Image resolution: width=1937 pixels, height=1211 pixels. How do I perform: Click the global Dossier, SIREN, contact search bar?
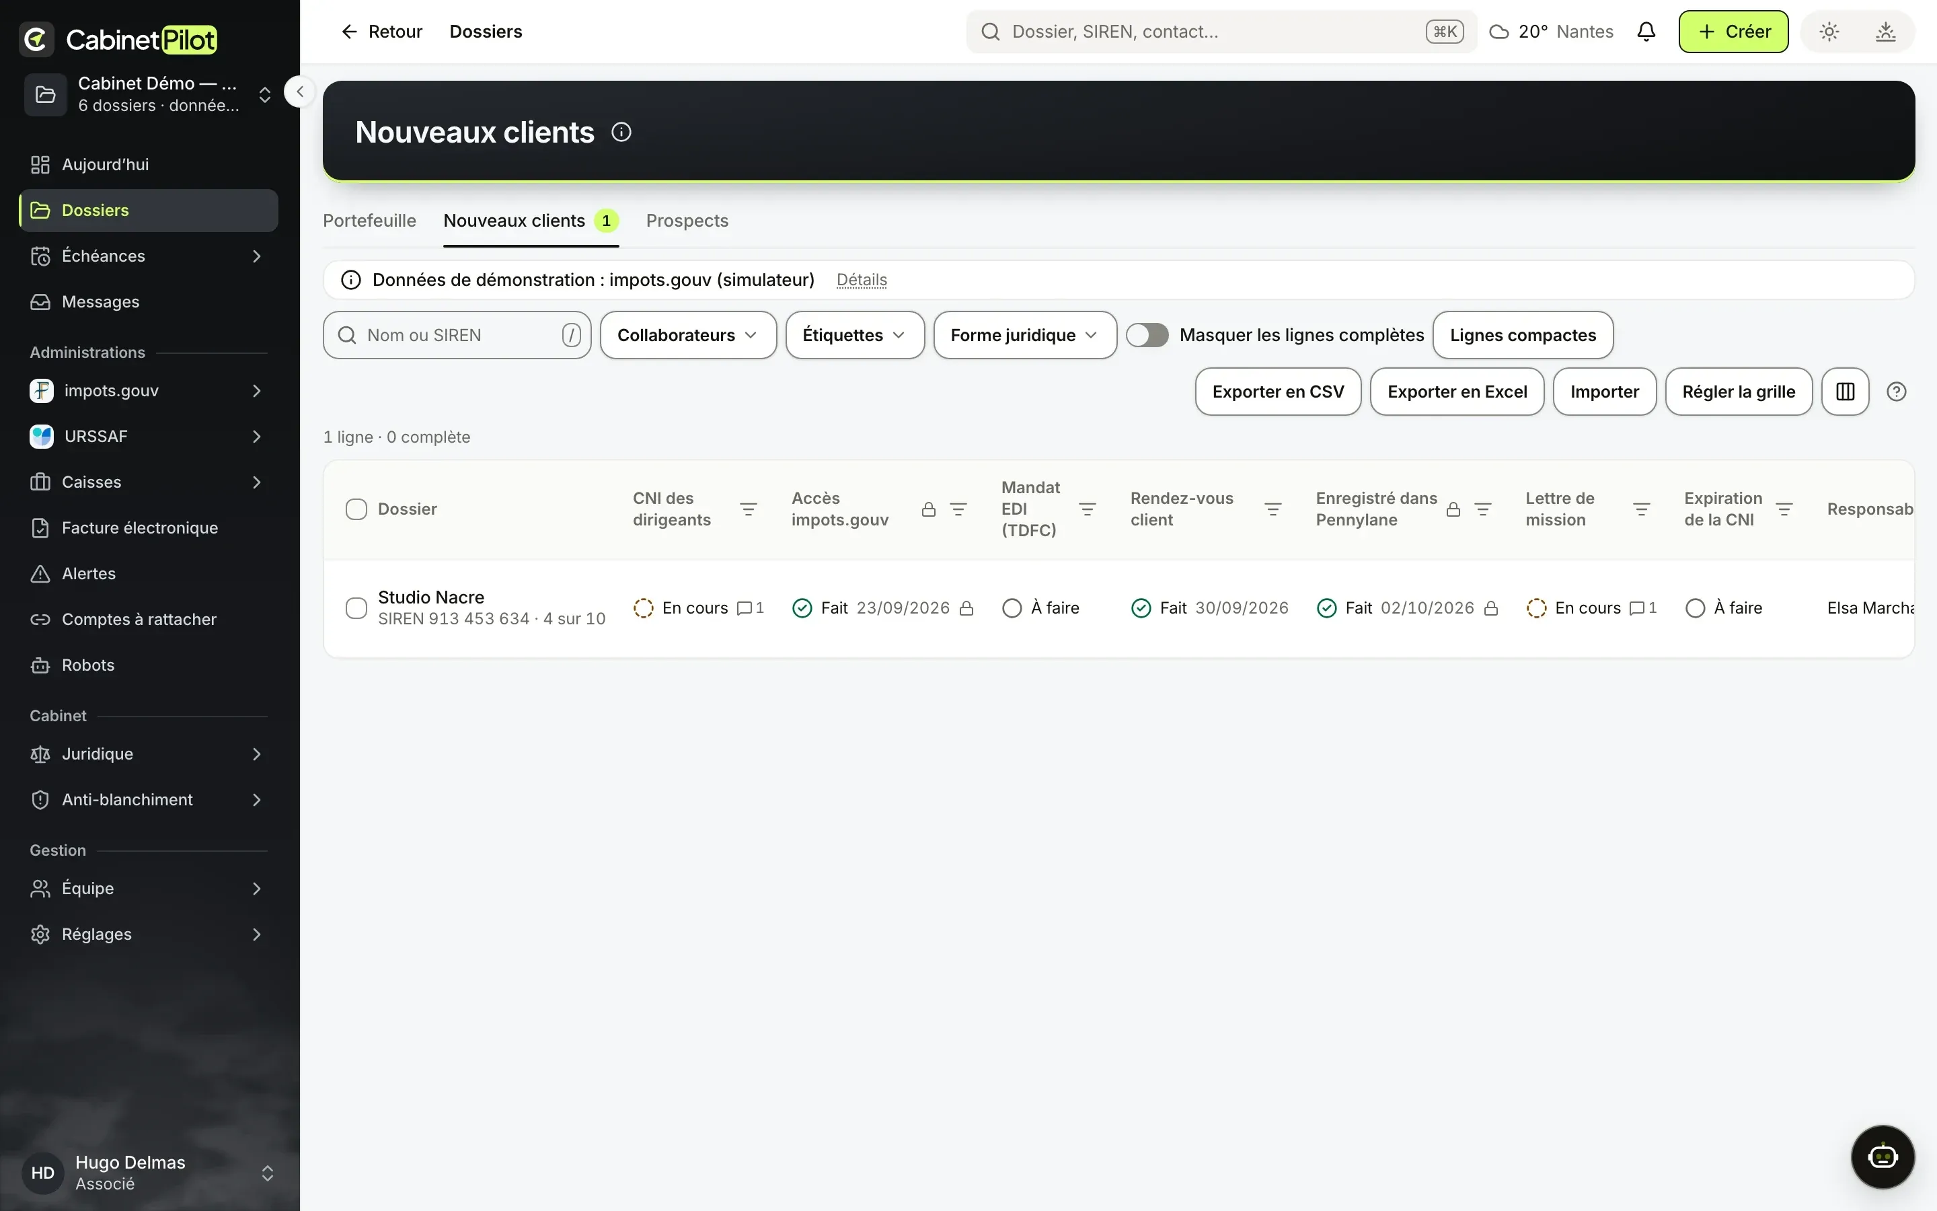[x=1221, y=32]
